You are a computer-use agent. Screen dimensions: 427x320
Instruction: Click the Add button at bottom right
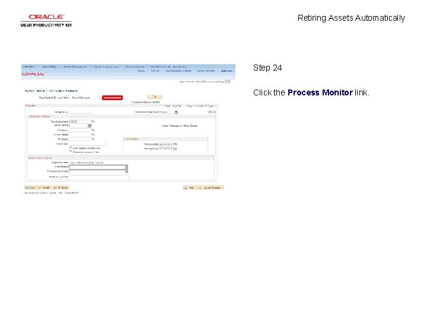coord(190,188)
